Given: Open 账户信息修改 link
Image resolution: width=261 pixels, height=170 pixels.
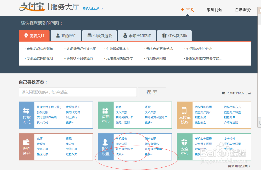Looking at the screenshot, I should [x=124, y=149].
